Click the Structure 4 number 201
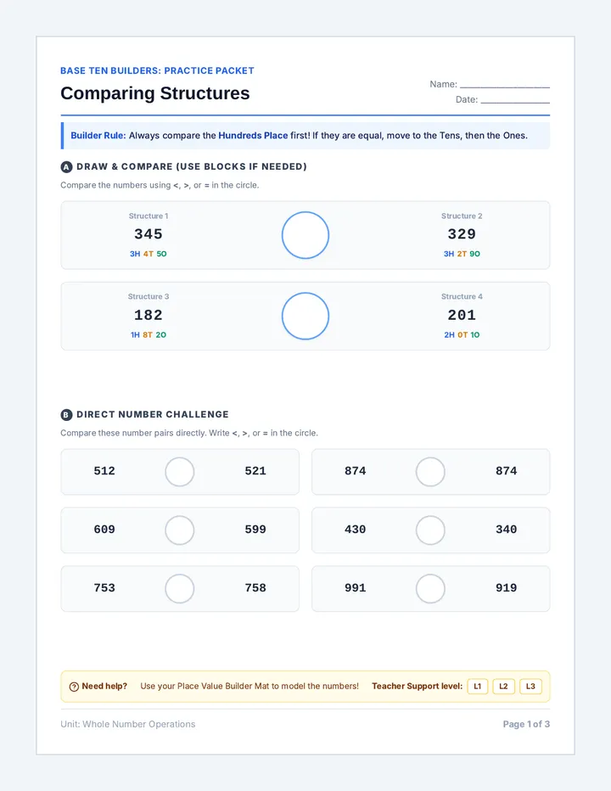611x791 pixels. pyautogui.click(x=462, y=315)
